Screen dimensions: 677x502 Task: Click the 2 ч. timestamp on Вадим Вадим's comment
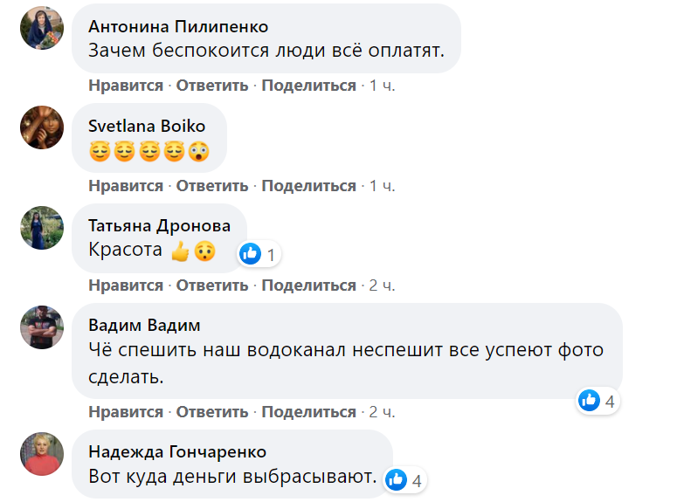pos(383,411)
